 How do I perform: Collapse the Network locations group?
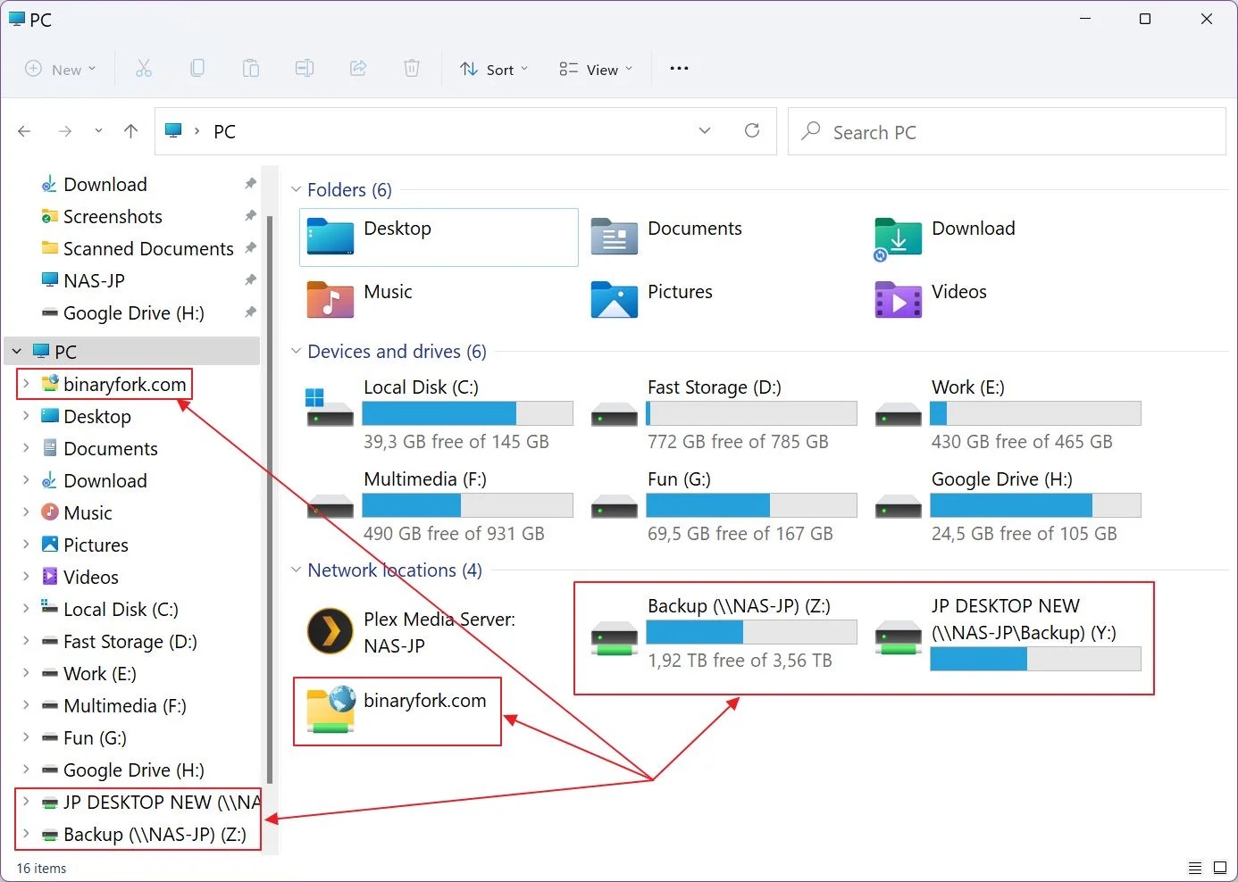(296, 570)
